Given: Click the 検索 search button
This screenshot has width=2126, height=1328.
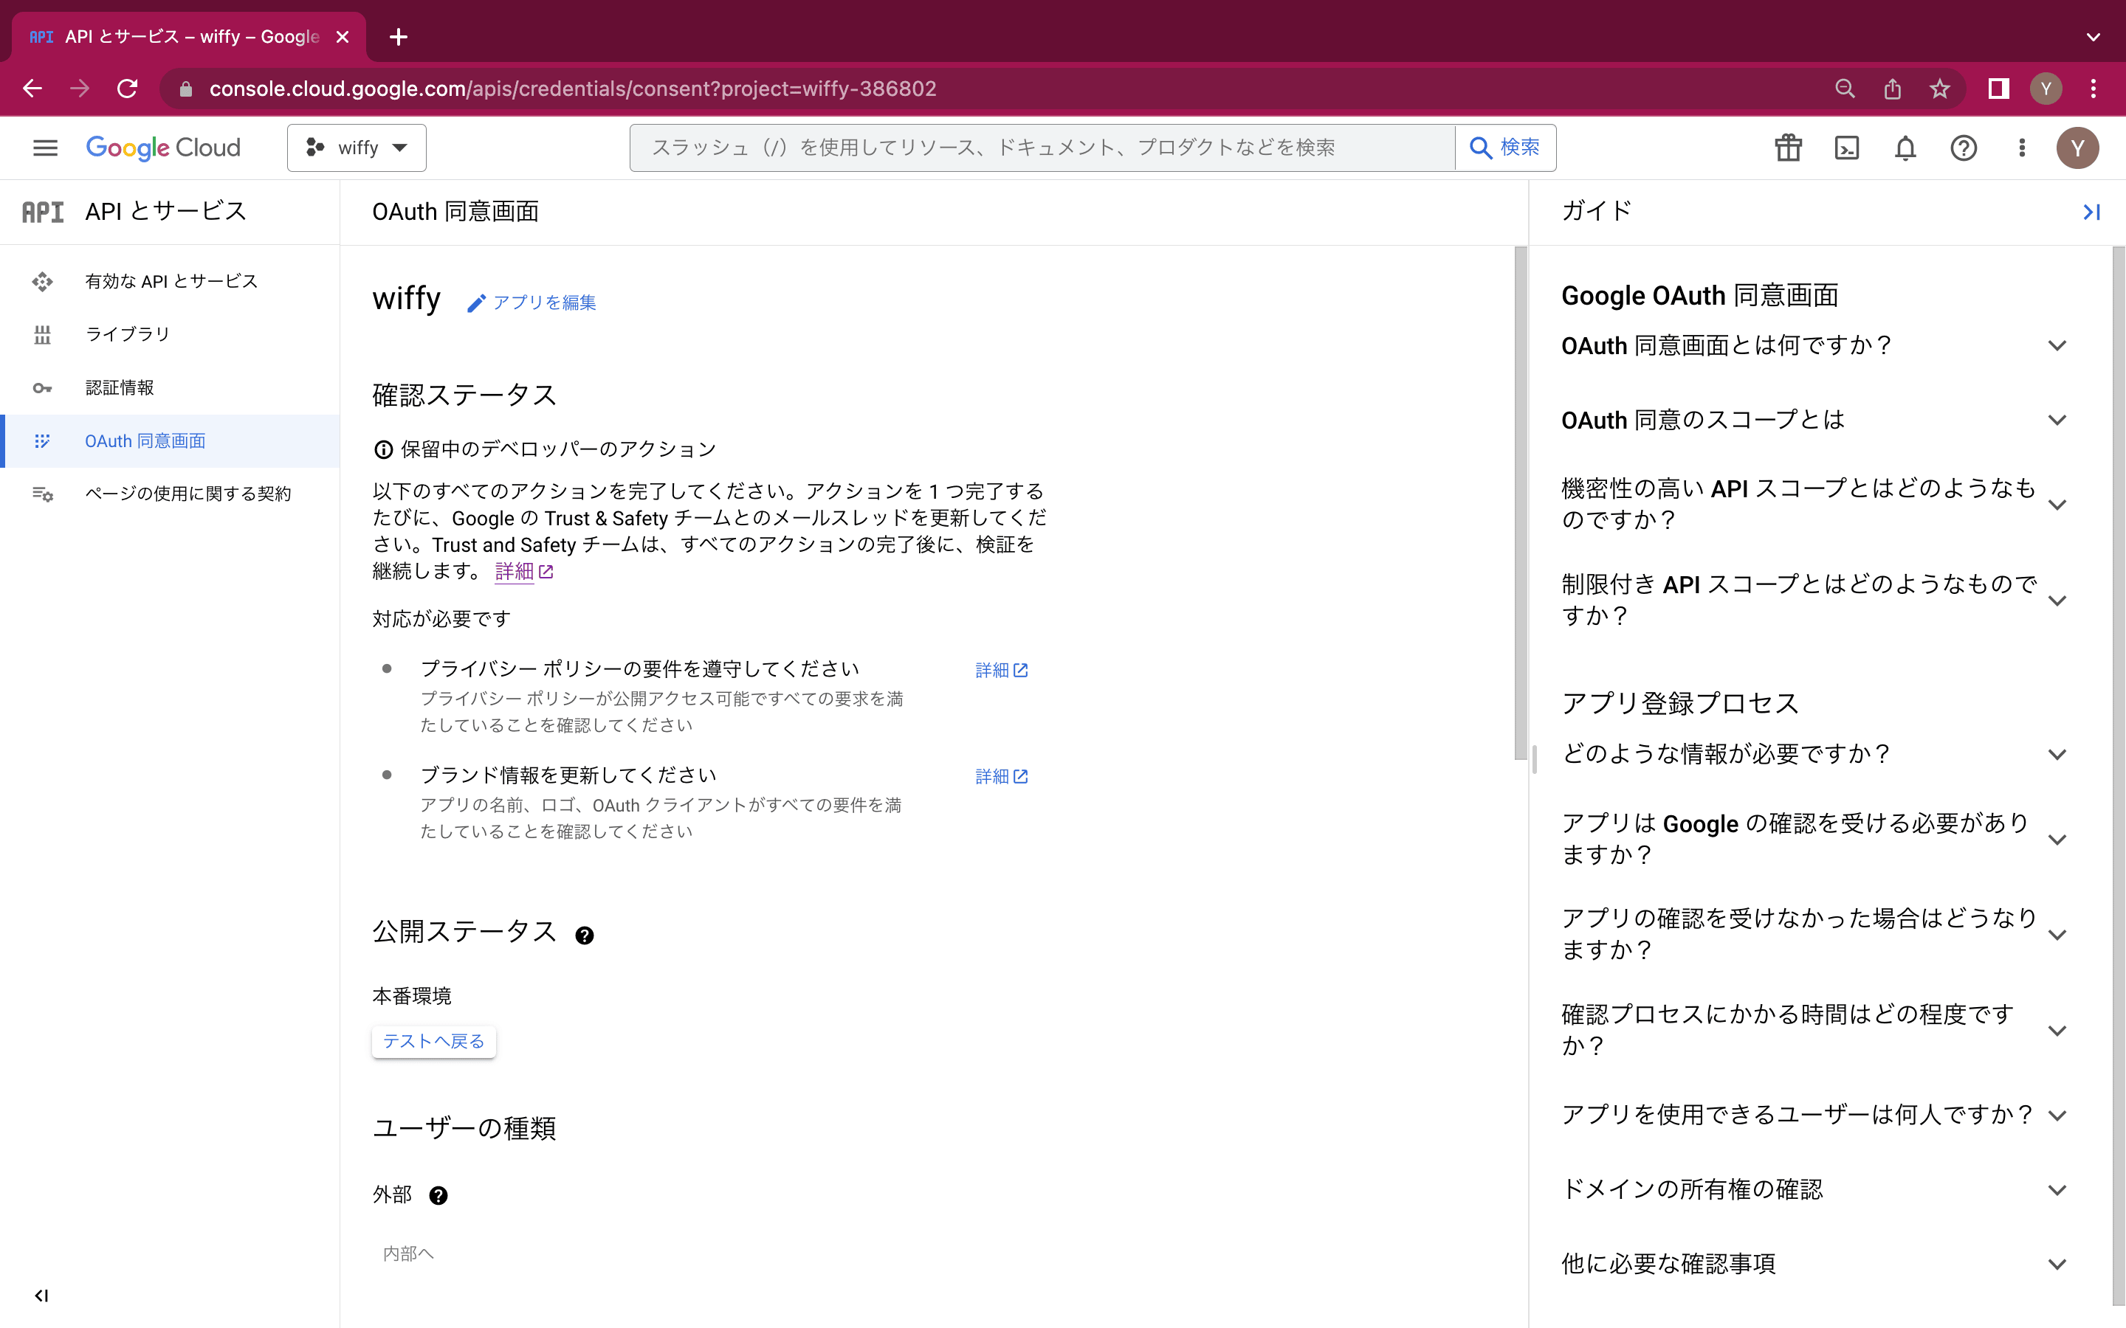Looking at the screenshot, I should tap(1505, 148).
